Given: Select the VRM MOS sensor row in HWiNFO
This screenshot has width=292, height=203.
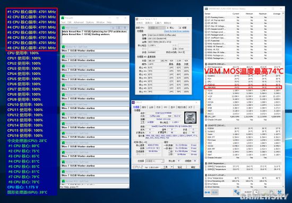Looking at the screenshot, I should click(243, 87).
